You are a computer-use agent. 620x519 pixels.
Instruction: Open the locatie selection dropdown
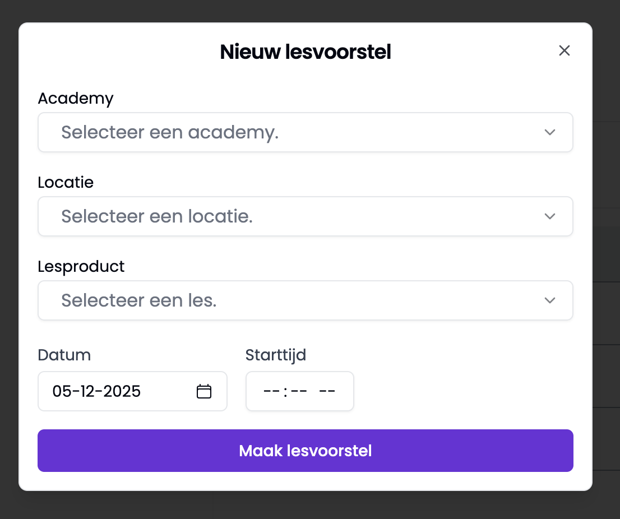[x=306, y=216]
